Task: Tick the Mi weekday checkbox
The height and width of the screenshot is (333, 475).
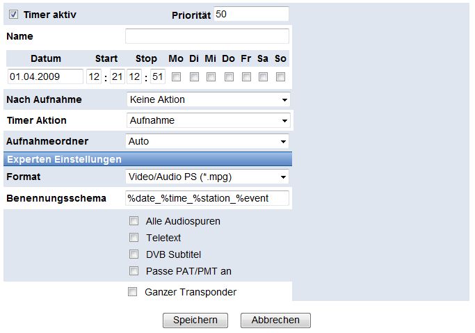Action: (211, 76)
